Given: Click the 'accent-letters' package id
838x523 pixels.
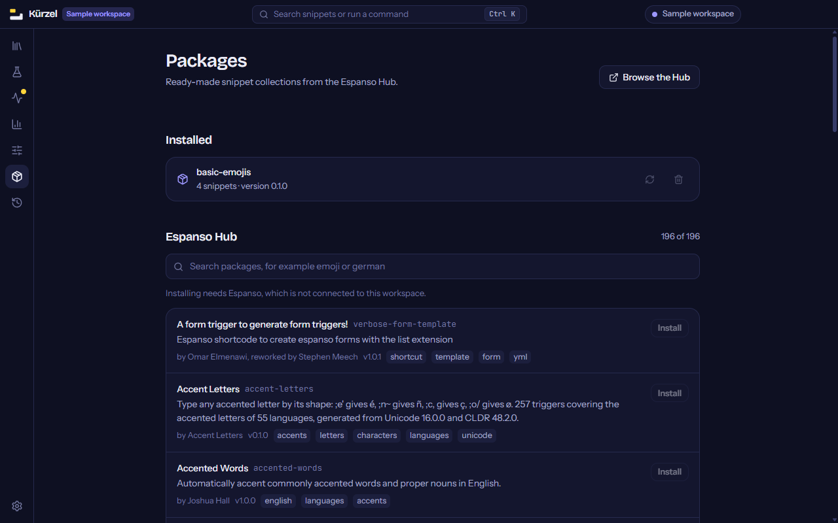Looking at the screenshot, I should (280, 389).
